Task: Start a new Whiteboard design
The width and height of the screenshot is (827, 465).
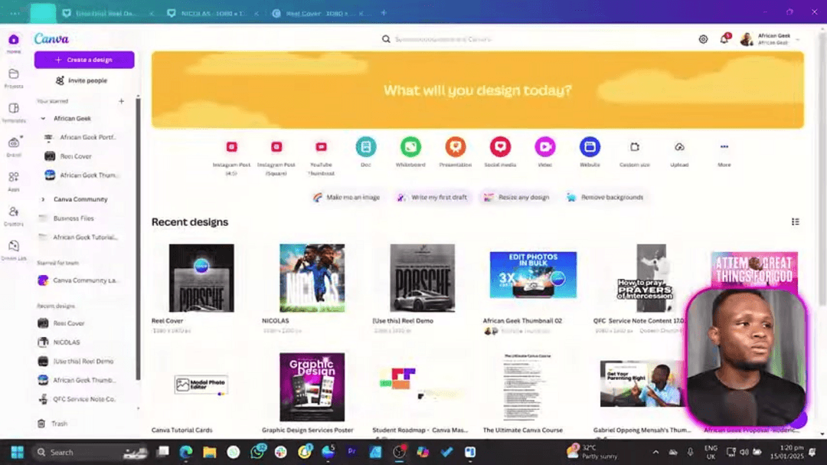Action: point(410,147)
